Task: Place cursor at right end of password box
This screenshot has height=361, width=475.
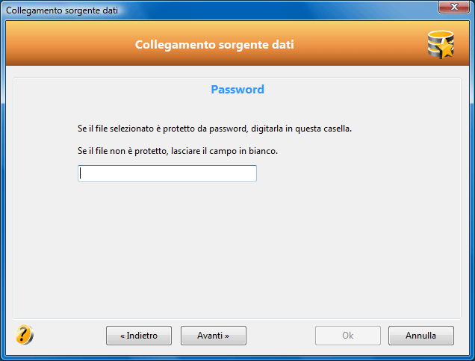Action: point(254,173)
